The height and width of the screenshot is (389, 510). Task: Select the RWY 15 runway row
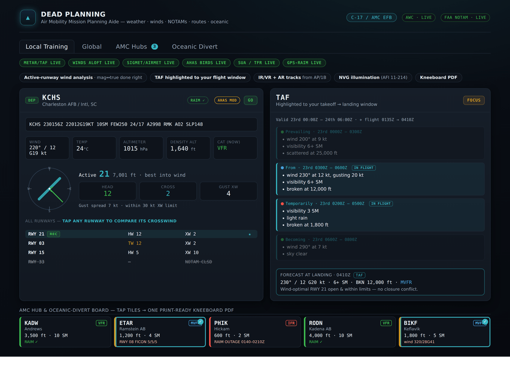point(141,253)
